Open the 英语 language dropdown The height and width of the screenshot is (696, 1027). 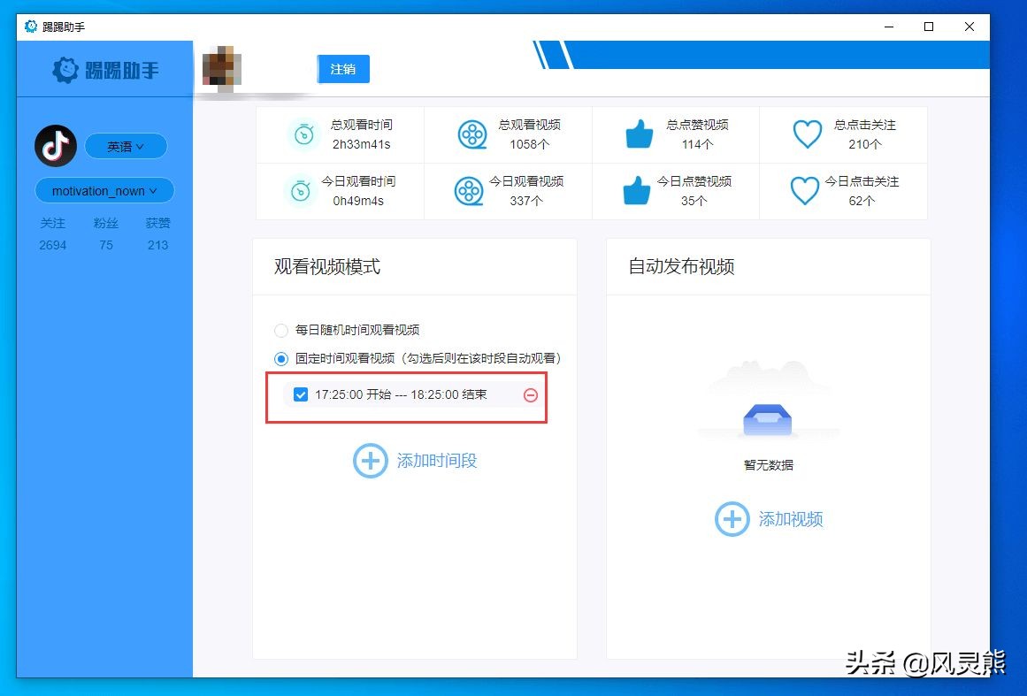click(x=126, y=146)
